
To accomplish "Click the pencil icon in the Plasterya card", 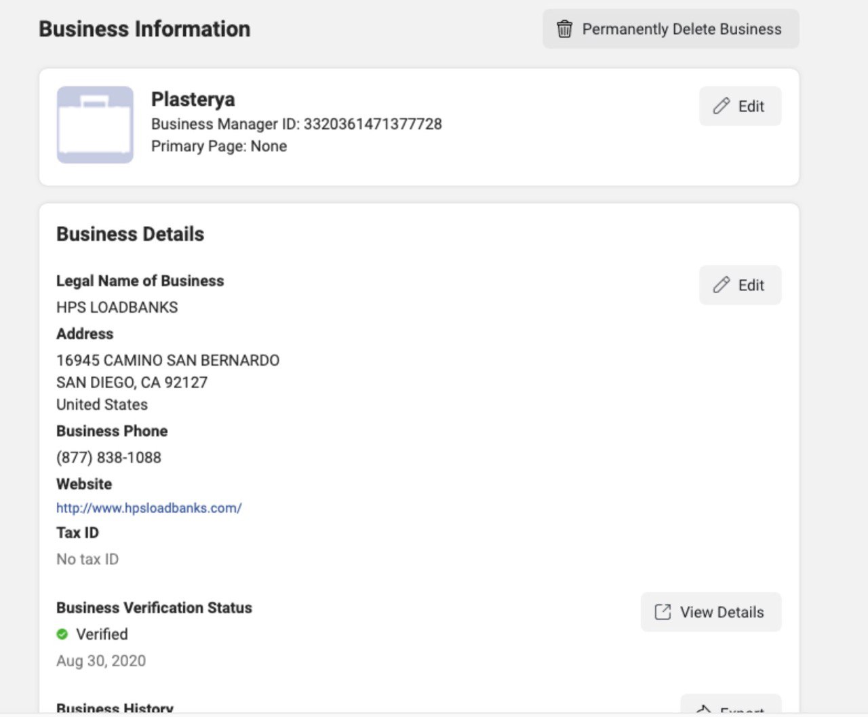I will pyautogui.click(x=722, y=106).
